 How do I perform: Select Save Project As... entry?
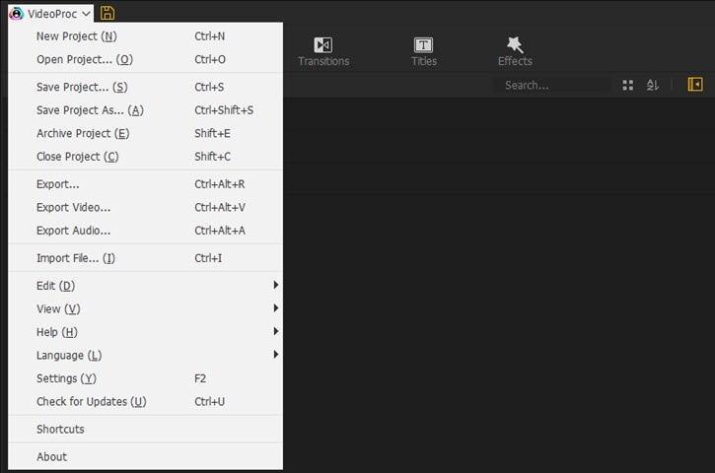[145, 110]
